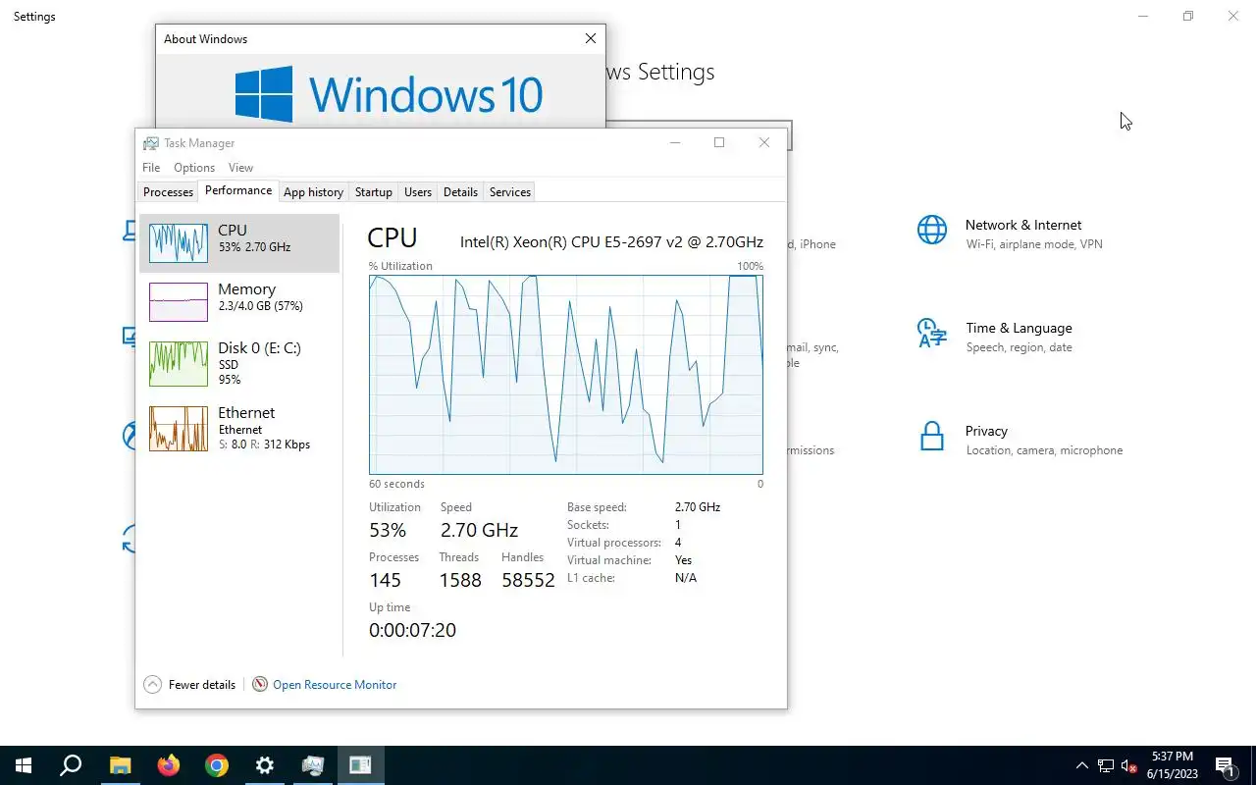Click the Virtual processors label
The image size is (1256, 785).
(x=614, y=543)
